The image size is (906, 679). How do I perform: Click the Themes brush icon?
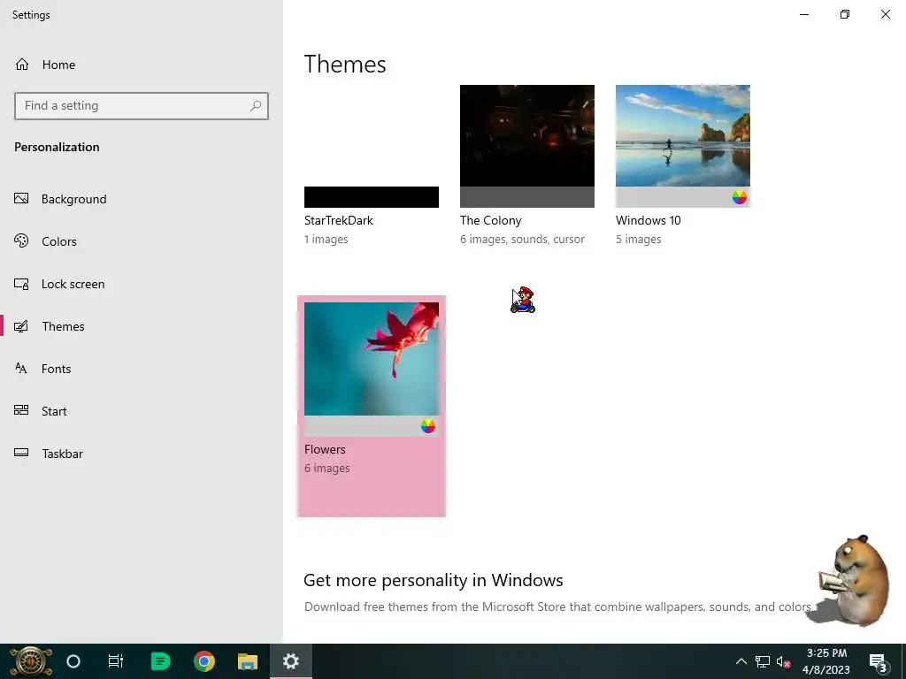point(21,326)
